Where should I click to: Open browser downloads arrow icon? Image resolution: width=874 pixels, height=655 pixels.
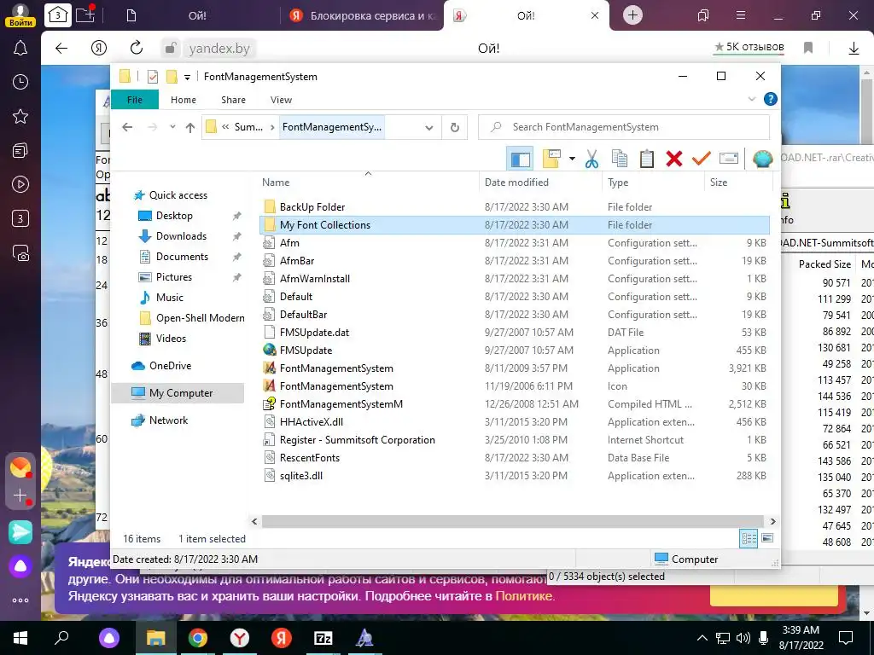[x=854, y=49]
